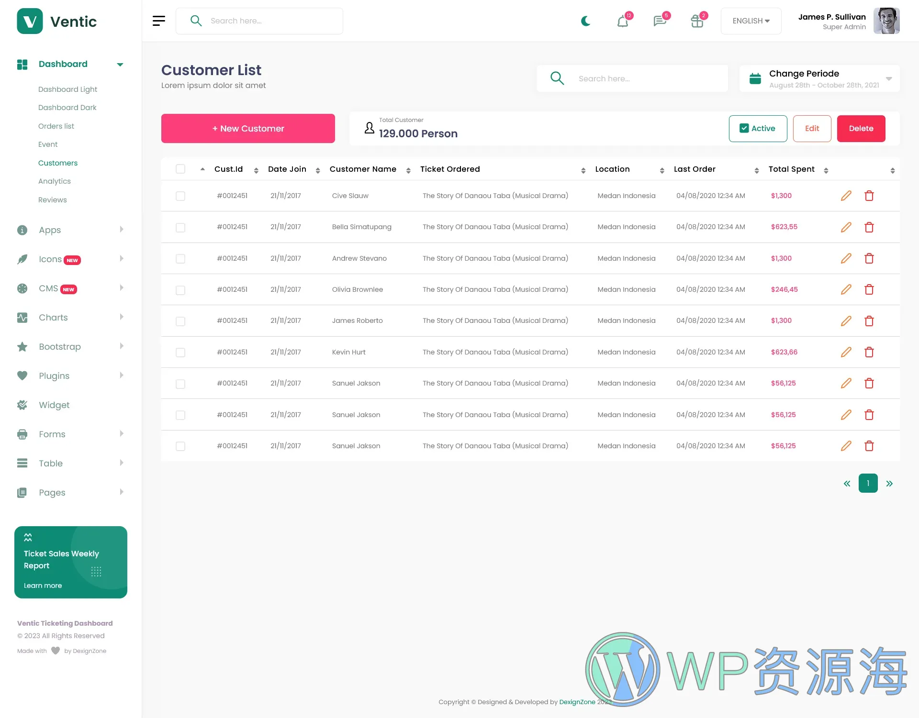Delete Olivia Brownlee's row using the trash icon
Viewport: 919px width, 718px height.
[870, 289]
